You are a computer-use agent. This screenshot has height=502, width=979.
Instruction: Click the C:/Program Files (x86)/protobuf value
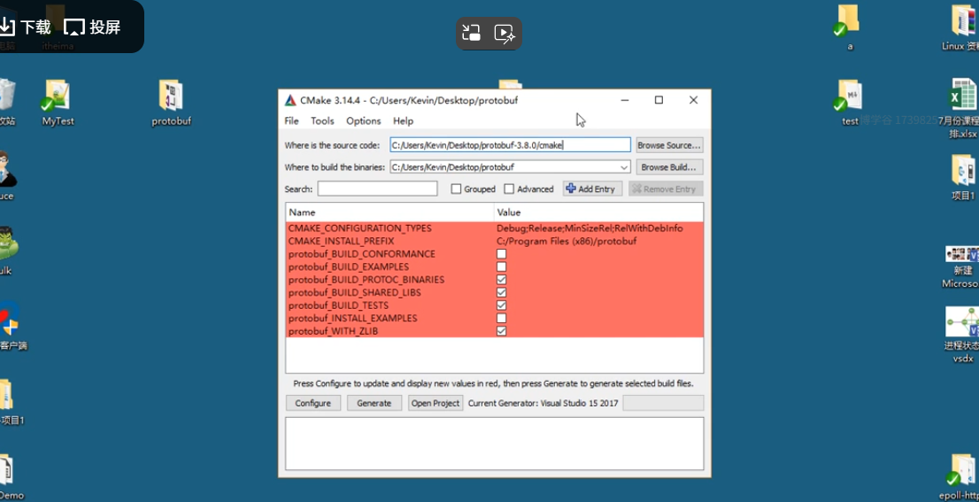pos(567,241)
